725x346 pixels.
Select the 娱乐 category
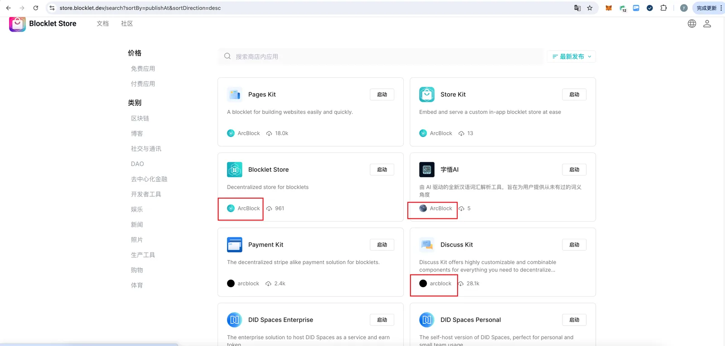pos(137,209)
